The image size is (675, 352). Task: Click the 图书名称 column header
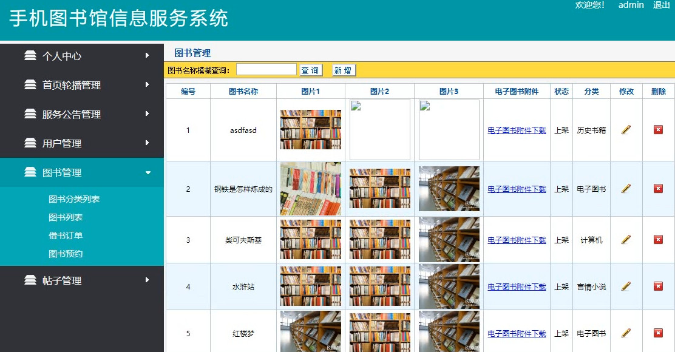pyautogui.click(x=243, y=91)
